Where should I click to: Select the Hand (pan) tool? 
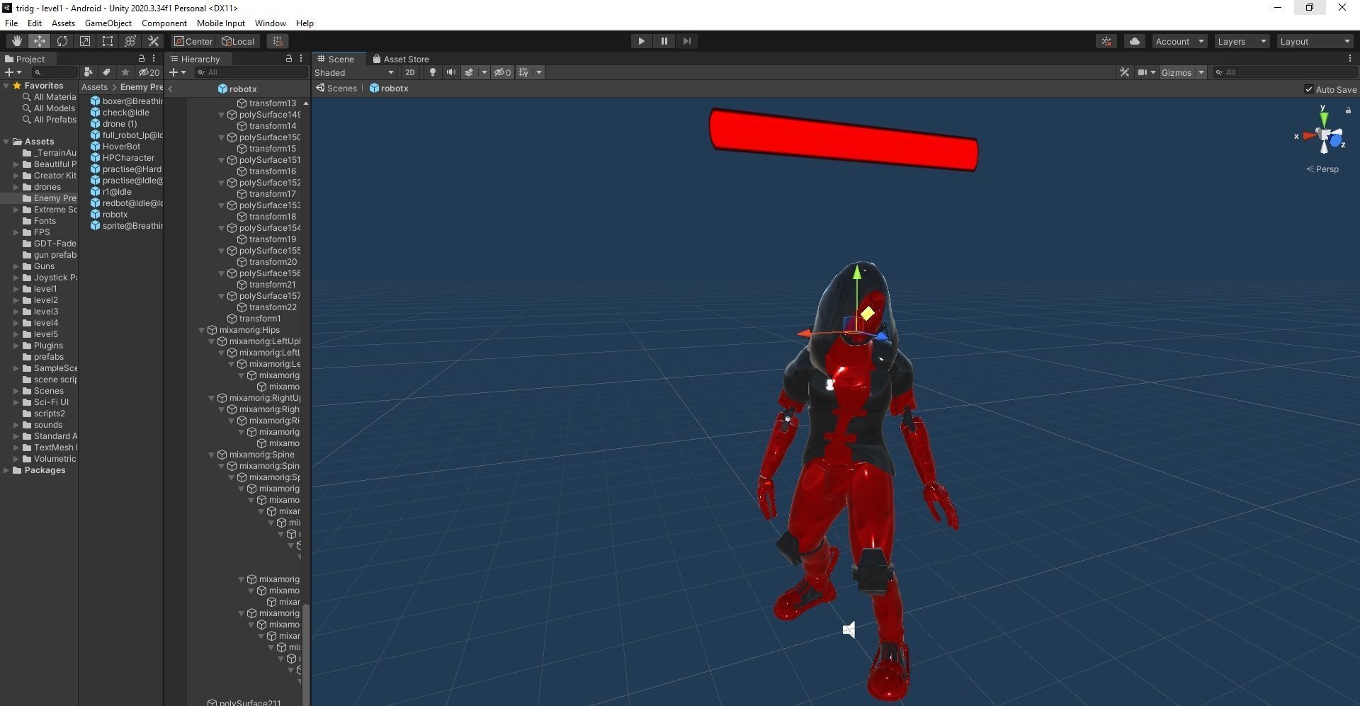[x=16, y=41]
